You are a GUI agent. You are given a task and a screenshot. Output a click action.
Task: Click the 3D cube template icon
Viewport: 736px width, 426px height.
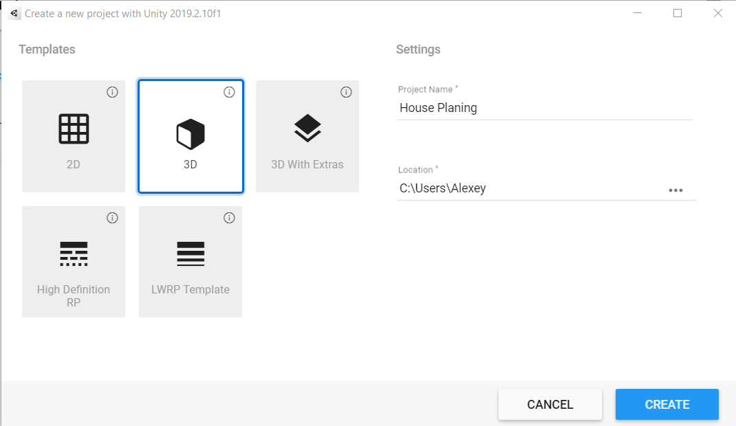(x=191, y=133)
